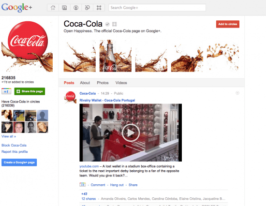
Task: Click the +43 count under post
Action: pos(84,194)
